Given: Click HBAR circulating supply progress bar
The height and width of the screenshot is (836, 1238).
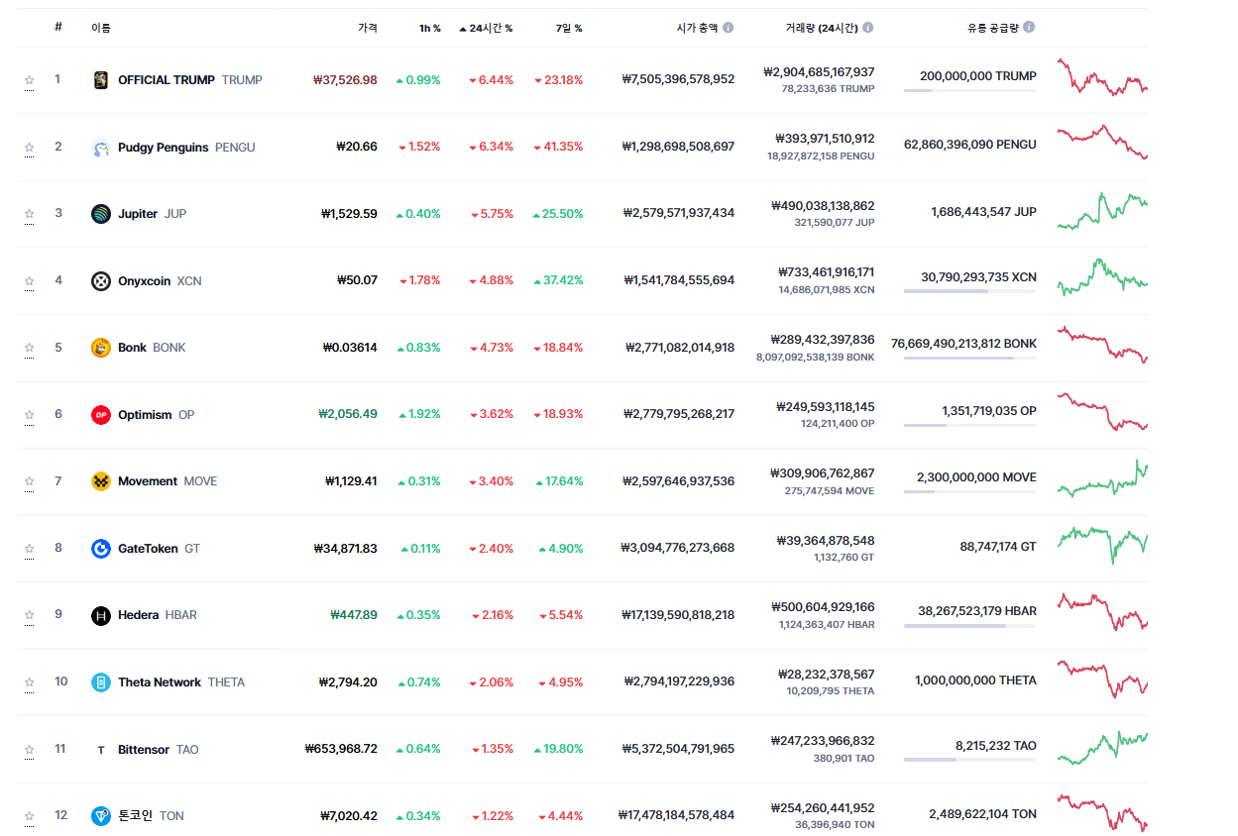Looking at the screenshot, I should point(969,626).
